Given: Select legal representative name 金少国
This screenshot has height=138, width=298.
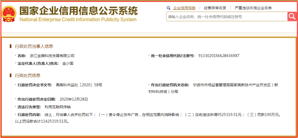Looking at the screenshot, I should [68, 64].
